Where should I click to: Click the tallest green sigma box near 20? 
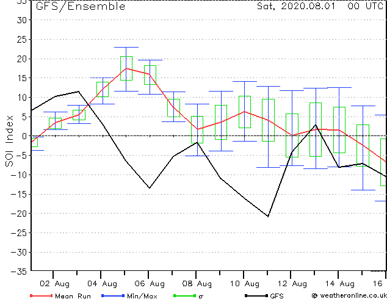pos(126,68)
